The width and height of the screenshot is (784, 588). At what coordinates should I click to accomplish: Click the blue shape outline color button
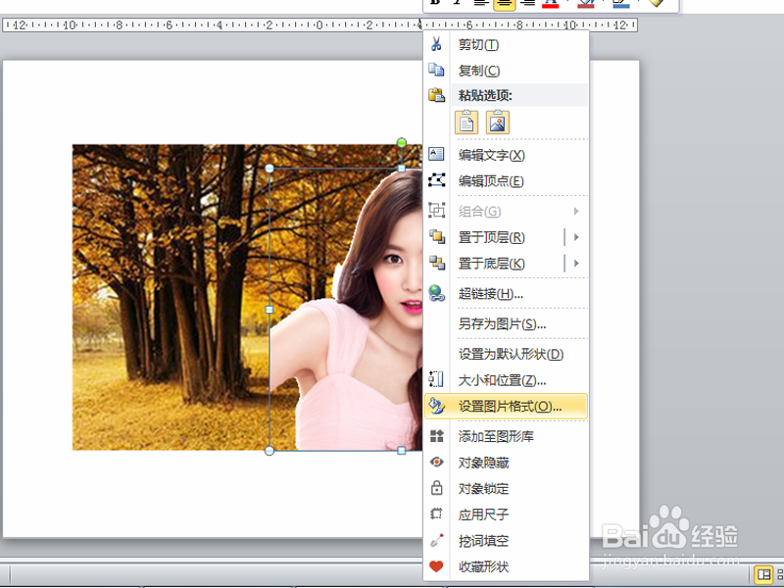click(620, 3)
